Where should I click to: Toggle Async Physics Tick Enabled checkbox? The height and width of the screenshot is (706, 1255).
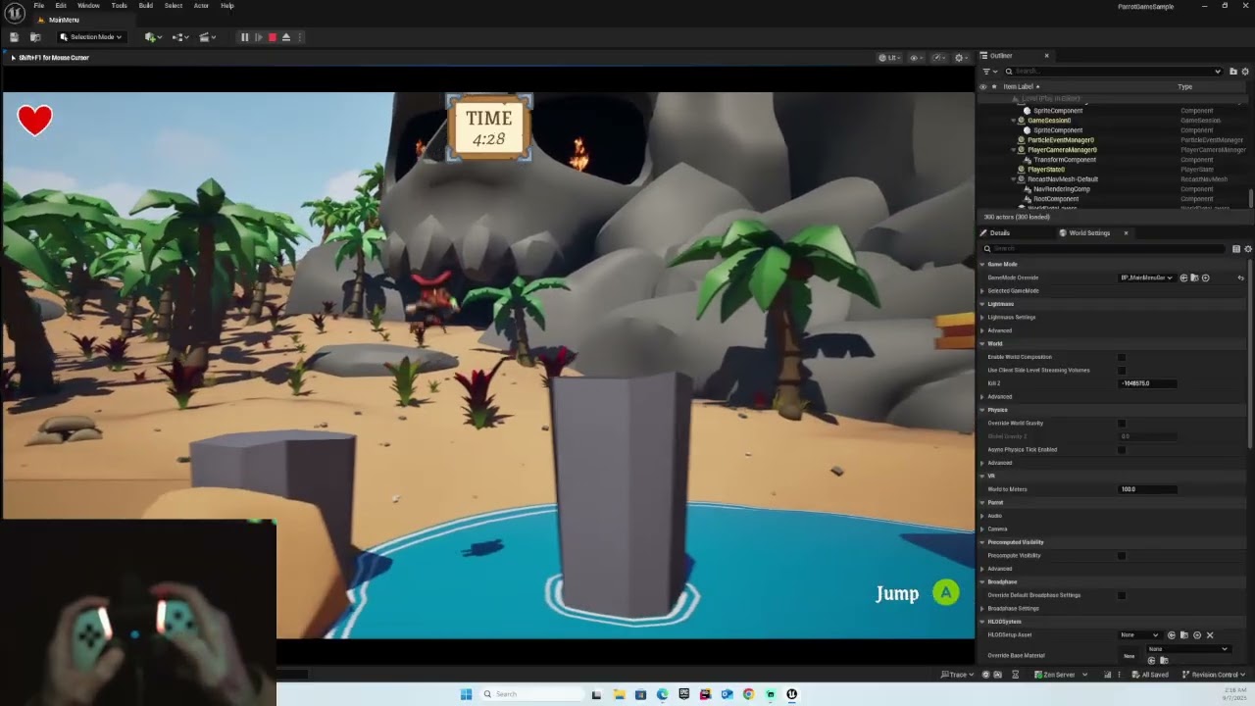click(1122, 450)
